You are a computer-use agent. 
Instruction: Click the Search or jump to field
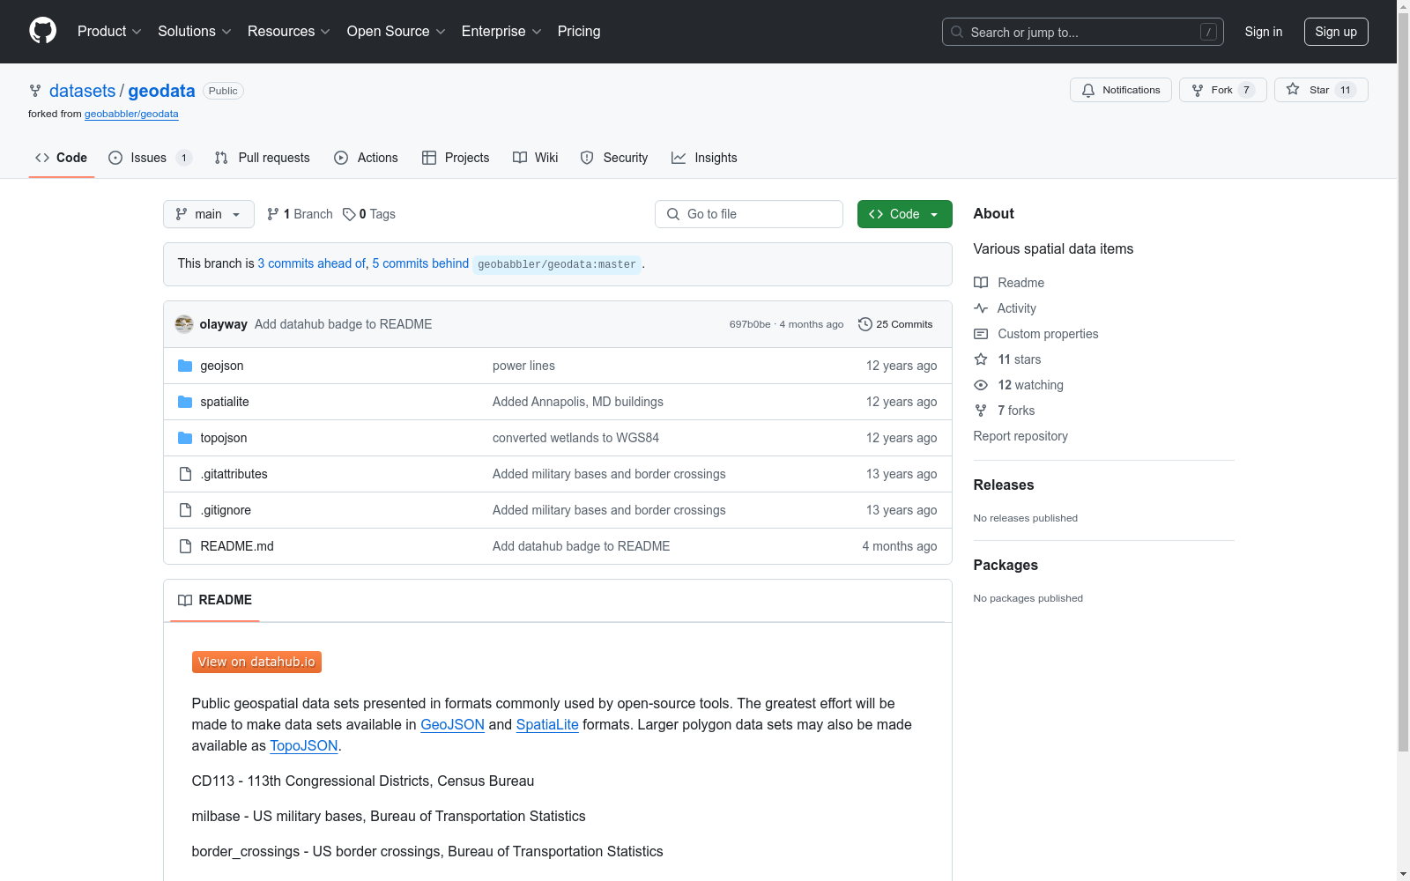point(1083,32)
